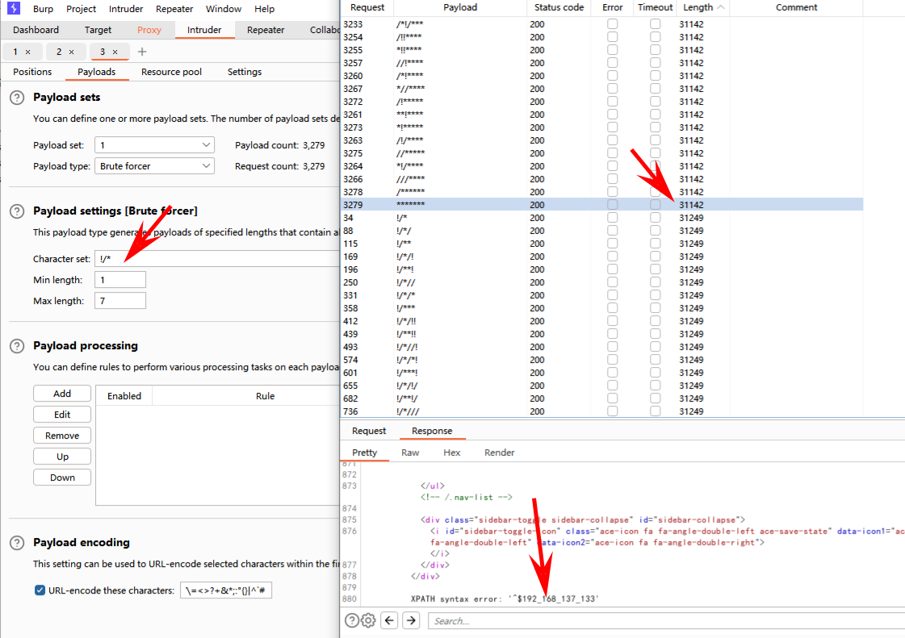Open the Repeater menu
The height and width of the screenshot is (638, 905).
tap(174, 9)
